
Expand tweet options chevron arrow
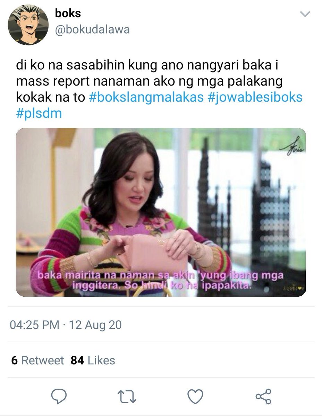pos(304,14)
